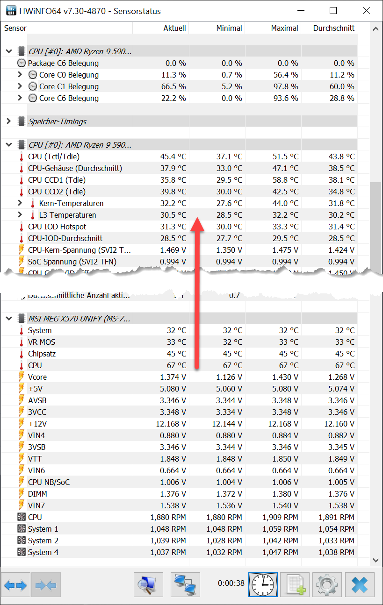Select the CPU CCD2 (Tdie) row

179,192
